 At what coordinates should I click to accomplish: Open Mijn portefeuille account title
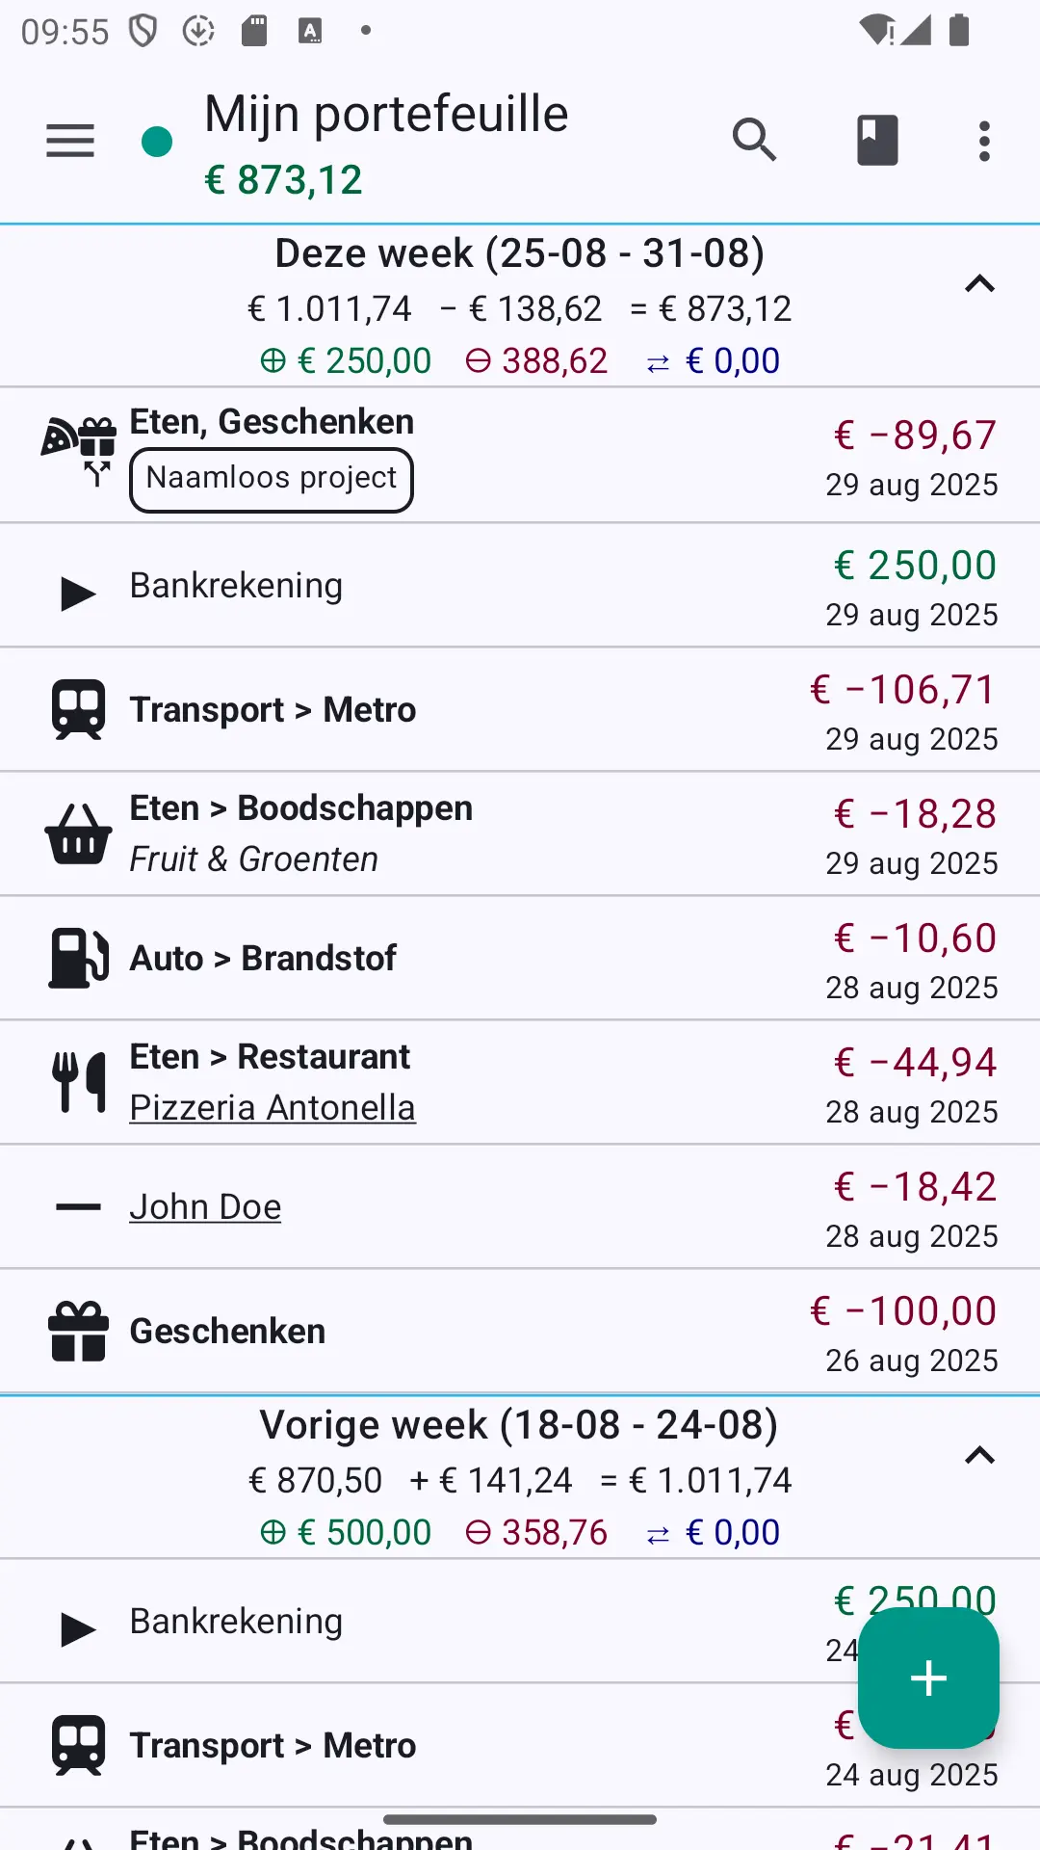386,115
